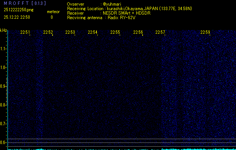Select the 22:52 time tick label
This screenshot has height=150, width=236.
(48, 32)
